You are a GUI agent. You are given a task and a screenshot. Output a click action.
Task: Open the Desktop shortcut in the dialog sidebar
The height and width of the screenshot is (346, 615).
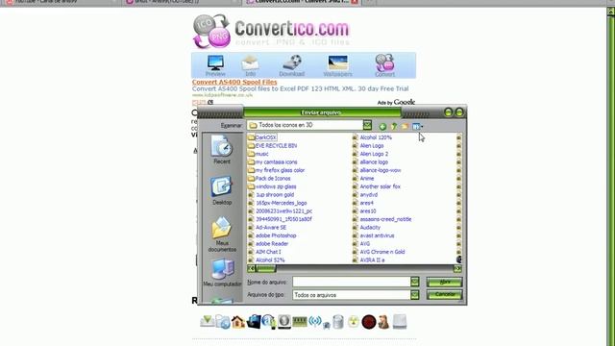(222, 190)
